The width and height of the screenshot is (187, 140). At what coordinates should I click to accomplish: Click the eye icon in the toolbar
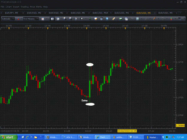click(x=101, y=19)
